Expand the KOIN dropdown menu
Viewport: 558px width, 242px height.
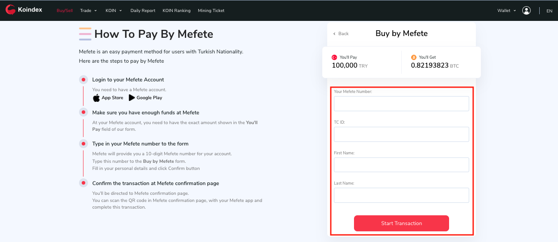[x=114, y=11]
